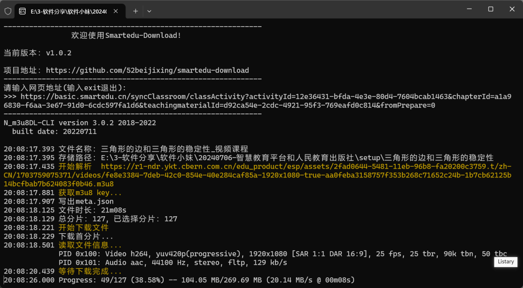Click the PID 0x100: Video h264 line

[x=283, y=254]
